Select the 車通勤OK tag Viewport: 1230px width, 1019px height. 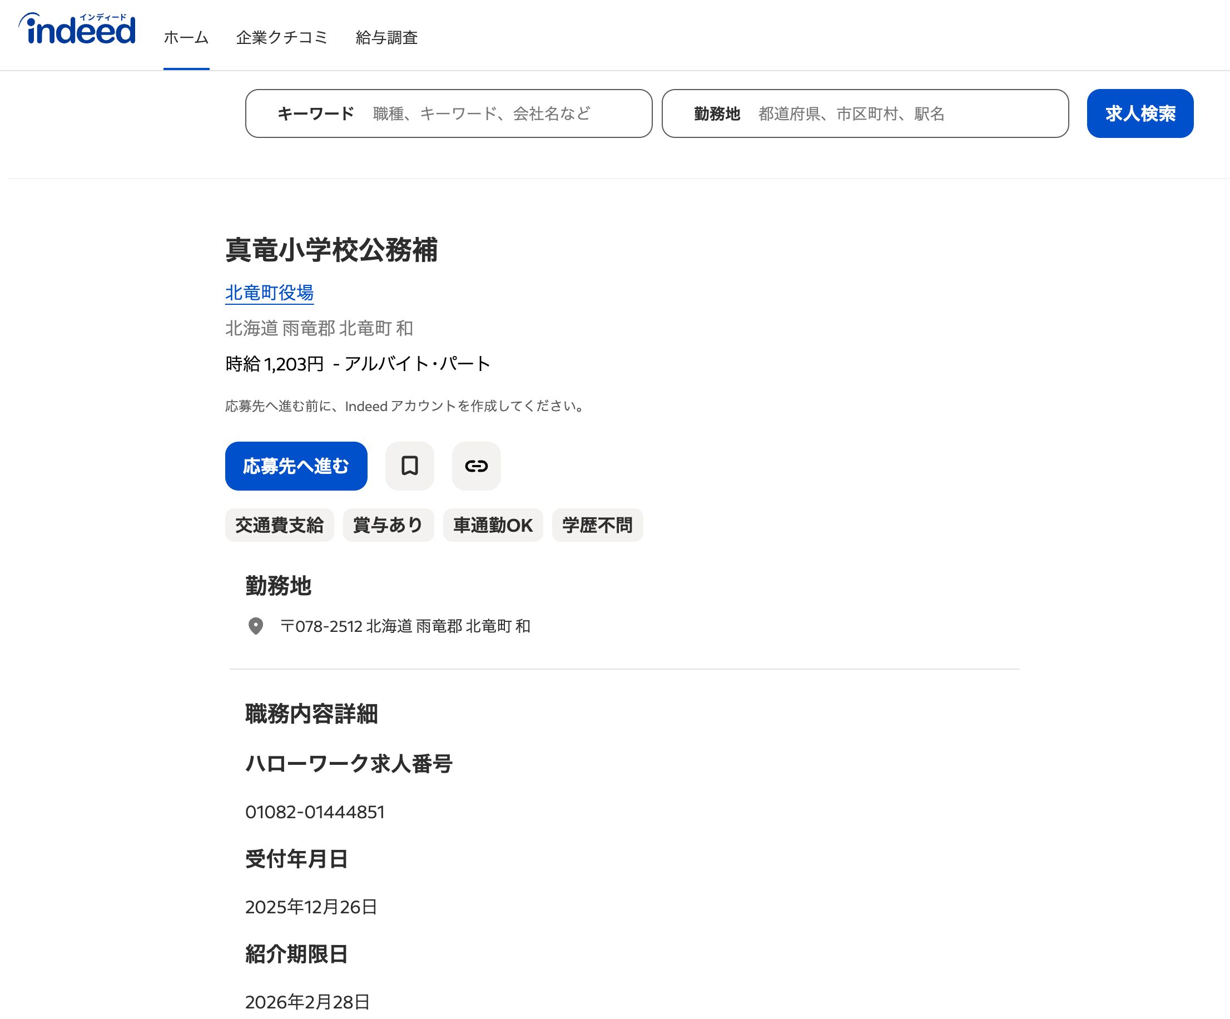[x=493, y=525]
